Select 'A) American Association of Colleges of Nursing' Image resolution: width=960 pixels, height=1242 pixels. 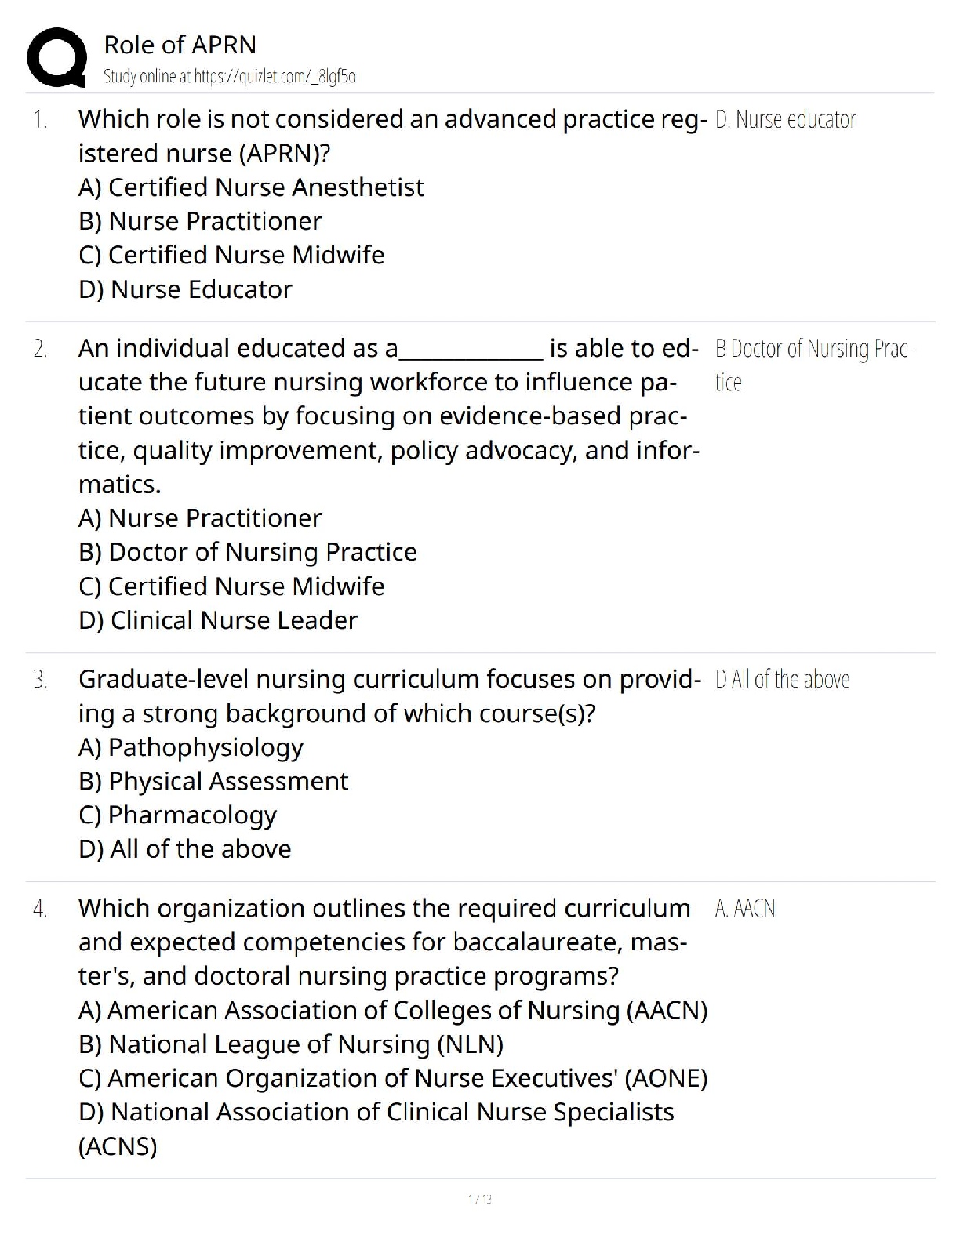pos(393,1011)
